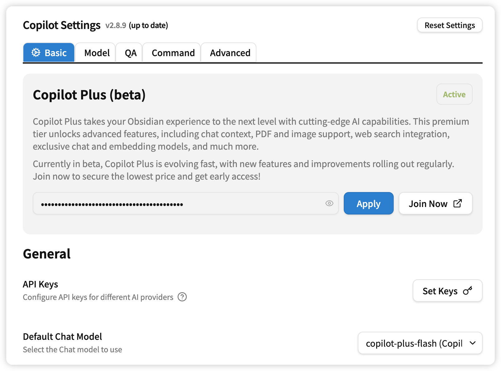The height and width of the screenshot is (371, 501).
Task: Open the copilot-plus-flash model dropdown
Action: pyautogui.click(x=420, y=343)
